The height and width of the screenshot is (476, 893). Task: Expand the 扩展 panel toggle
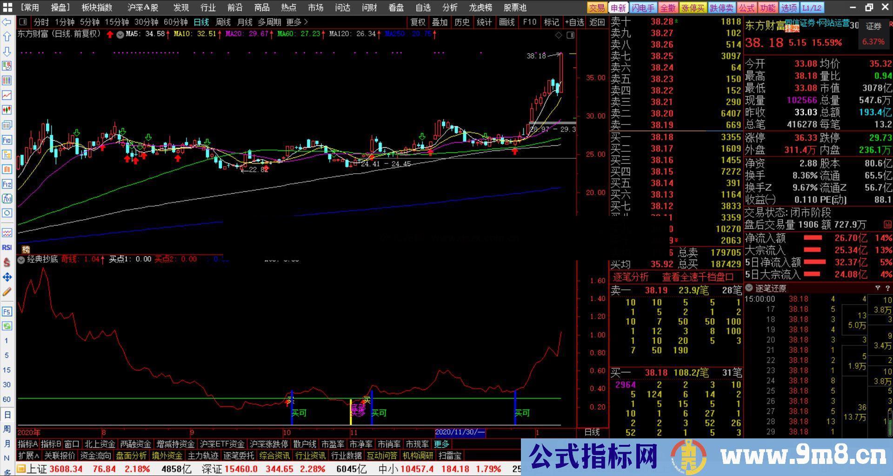click(29, 456)
